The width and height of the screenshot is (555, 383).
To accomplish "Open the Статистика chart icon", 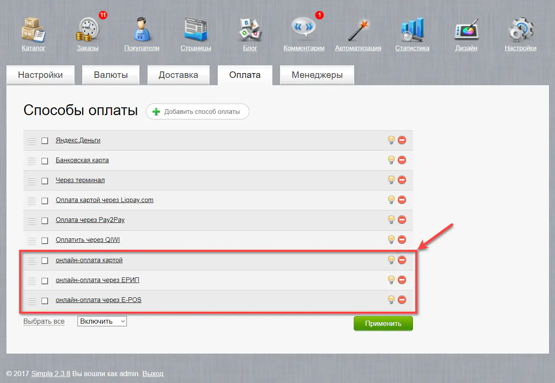I will coord(412,30).
